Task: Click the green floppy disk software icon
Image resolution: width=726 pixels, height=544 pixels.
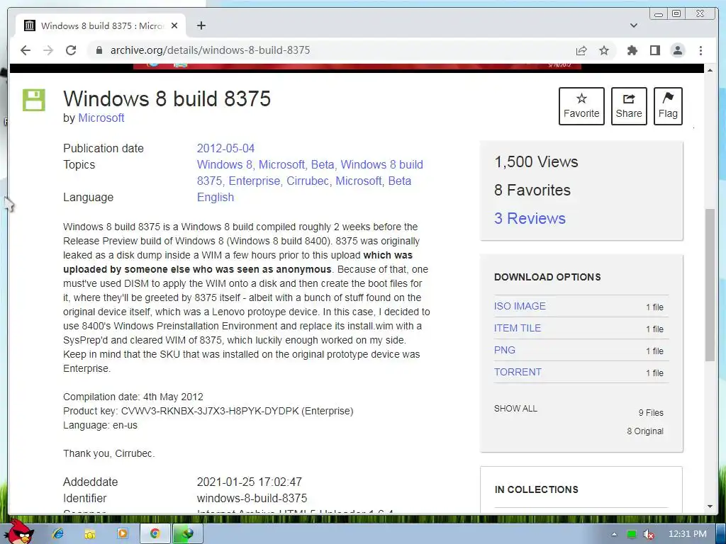Action: click(x=34, y=100)
